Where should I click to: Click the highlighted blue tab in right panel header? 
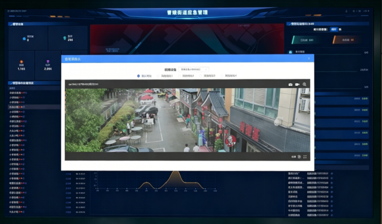334,29
